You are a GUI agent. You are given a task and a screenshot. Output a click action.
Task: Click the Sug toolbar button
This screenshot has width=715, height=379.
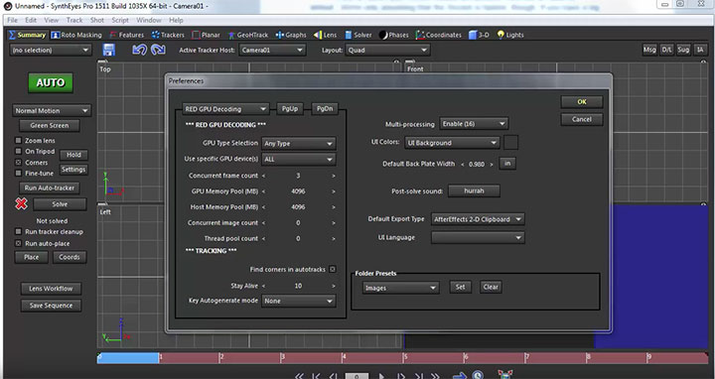click(683, 50)
